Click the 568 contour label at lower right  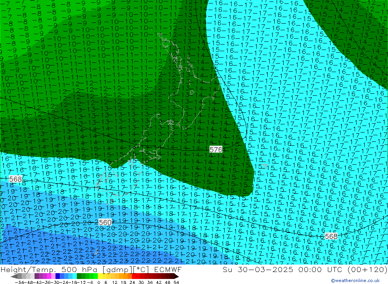point(331,236)
